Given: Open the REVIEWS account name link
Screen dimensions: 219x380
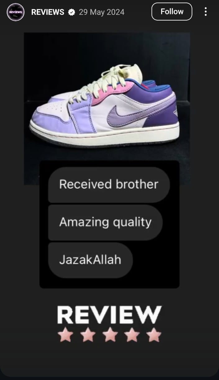Looking at the screenshot, I should pyautogui.click(x=48, y=12).
